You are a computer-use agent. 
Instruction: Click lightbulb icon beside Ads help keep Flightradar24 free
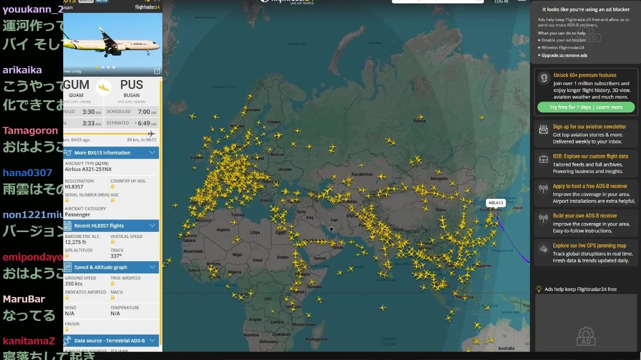539,289
